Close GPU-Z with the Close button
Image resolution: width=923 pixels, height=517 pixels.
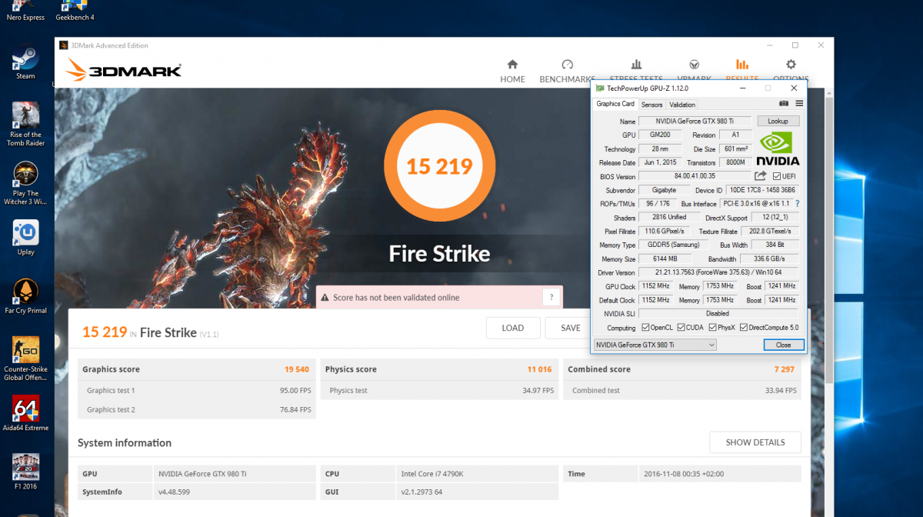(x=784, y=345)
